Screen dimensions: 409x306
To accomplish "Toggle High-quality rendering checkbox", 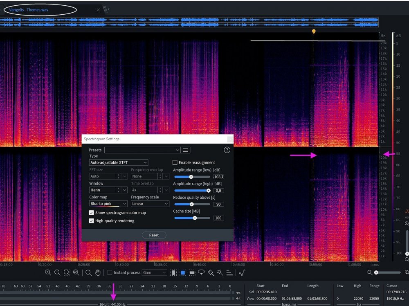I will click(92, 221).
